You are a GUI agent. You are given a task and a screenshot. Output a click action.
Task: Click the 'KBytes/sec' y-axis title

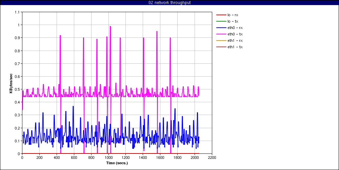[x=11, y=83]
